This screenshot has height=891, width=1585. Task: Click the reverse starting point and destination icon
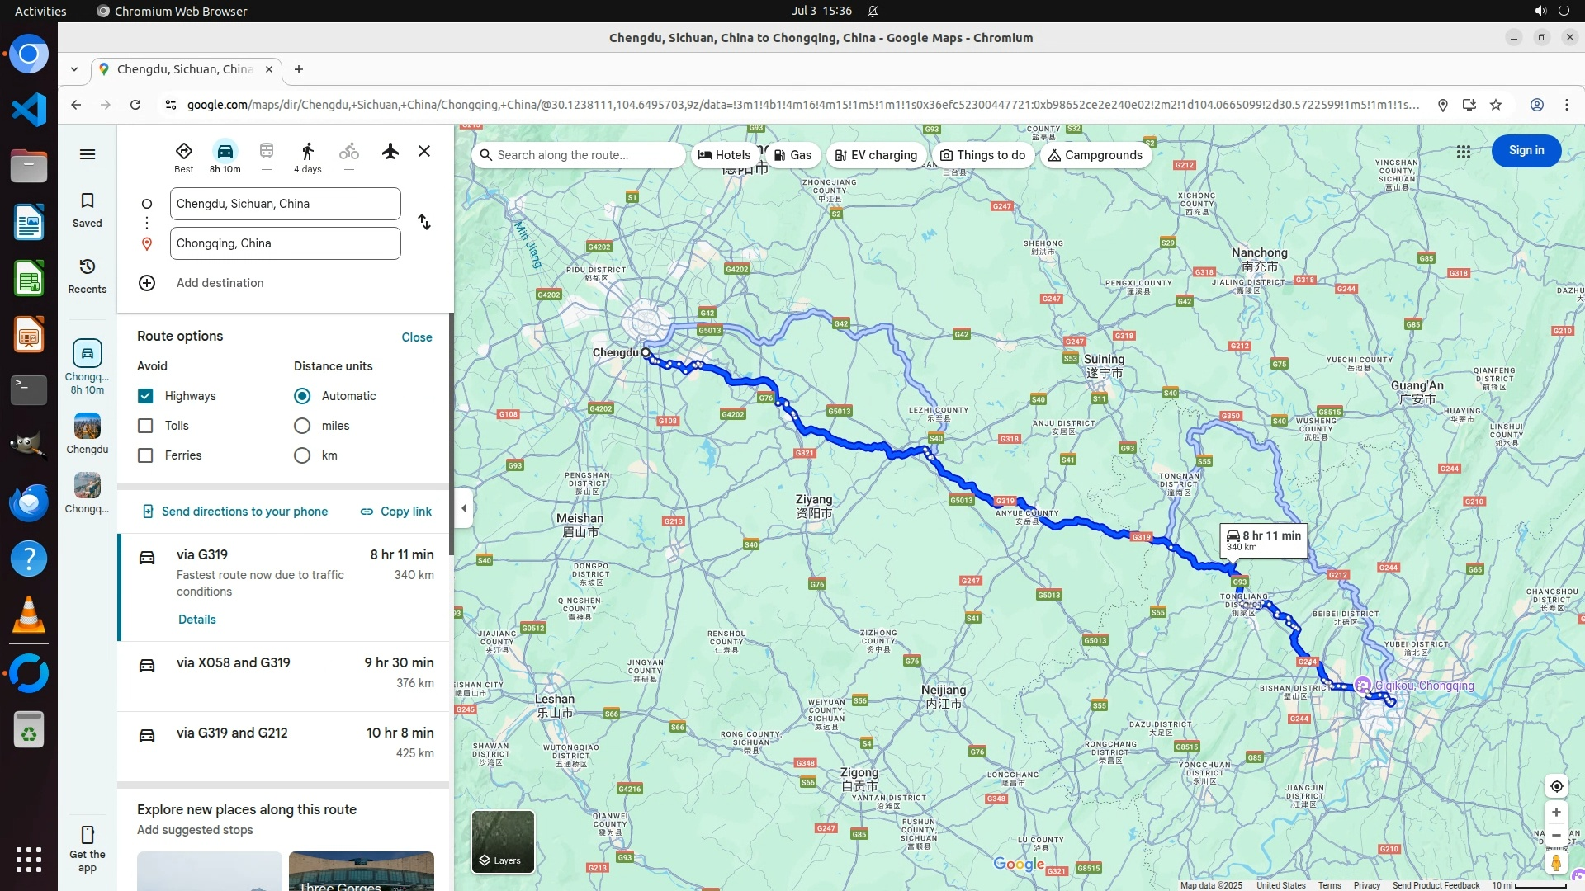click(424, 223)
